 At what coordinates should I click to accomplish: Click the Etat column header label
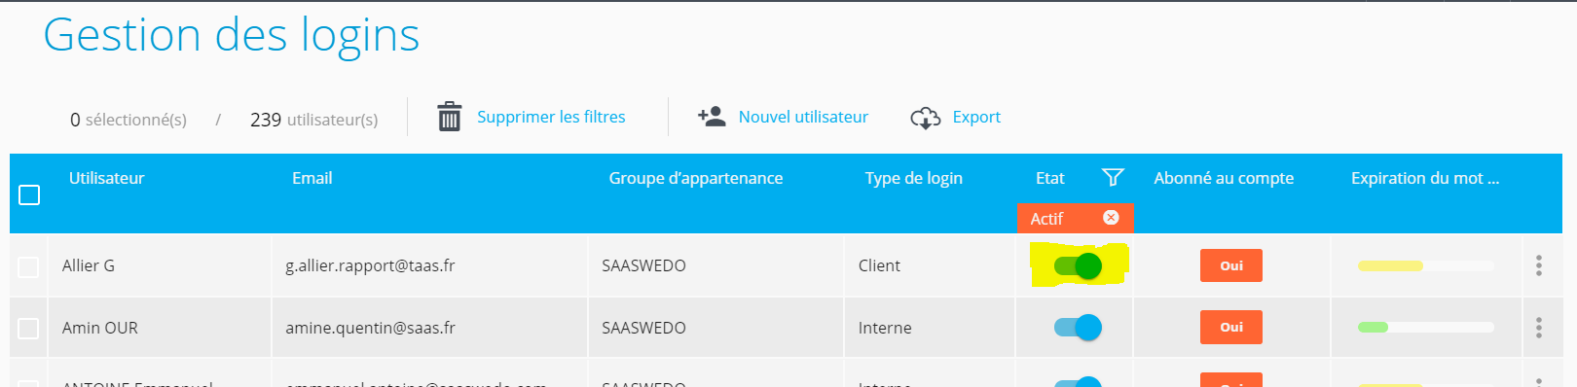click(x=1049, y=178)
